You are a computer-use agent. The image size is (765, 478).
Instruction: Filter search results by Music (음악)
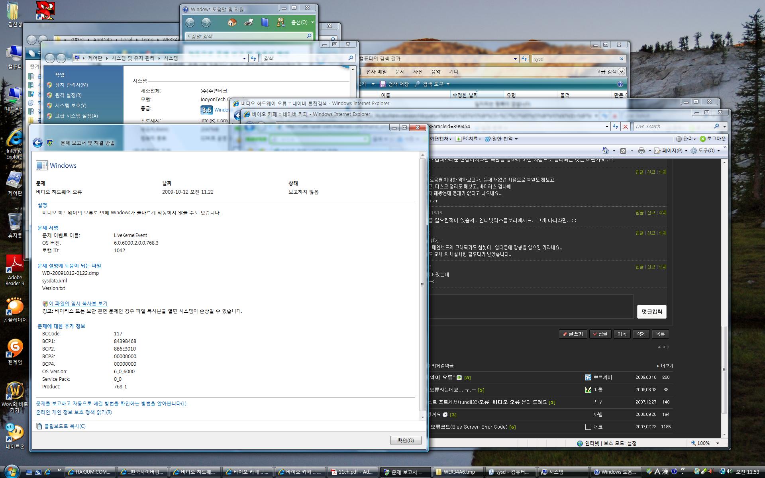(436, 72)
